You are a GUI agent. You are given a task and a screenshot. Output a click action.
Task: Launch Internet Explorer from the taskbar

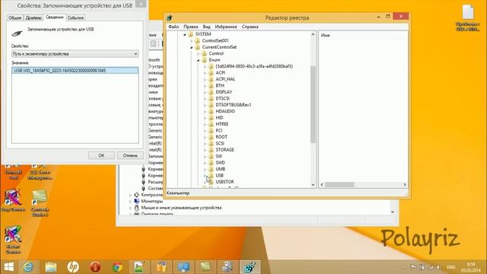pos(29,267)
